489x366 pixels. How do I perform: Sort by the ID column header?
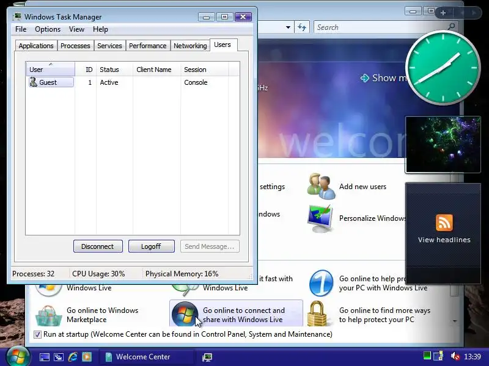pos(86,69)
